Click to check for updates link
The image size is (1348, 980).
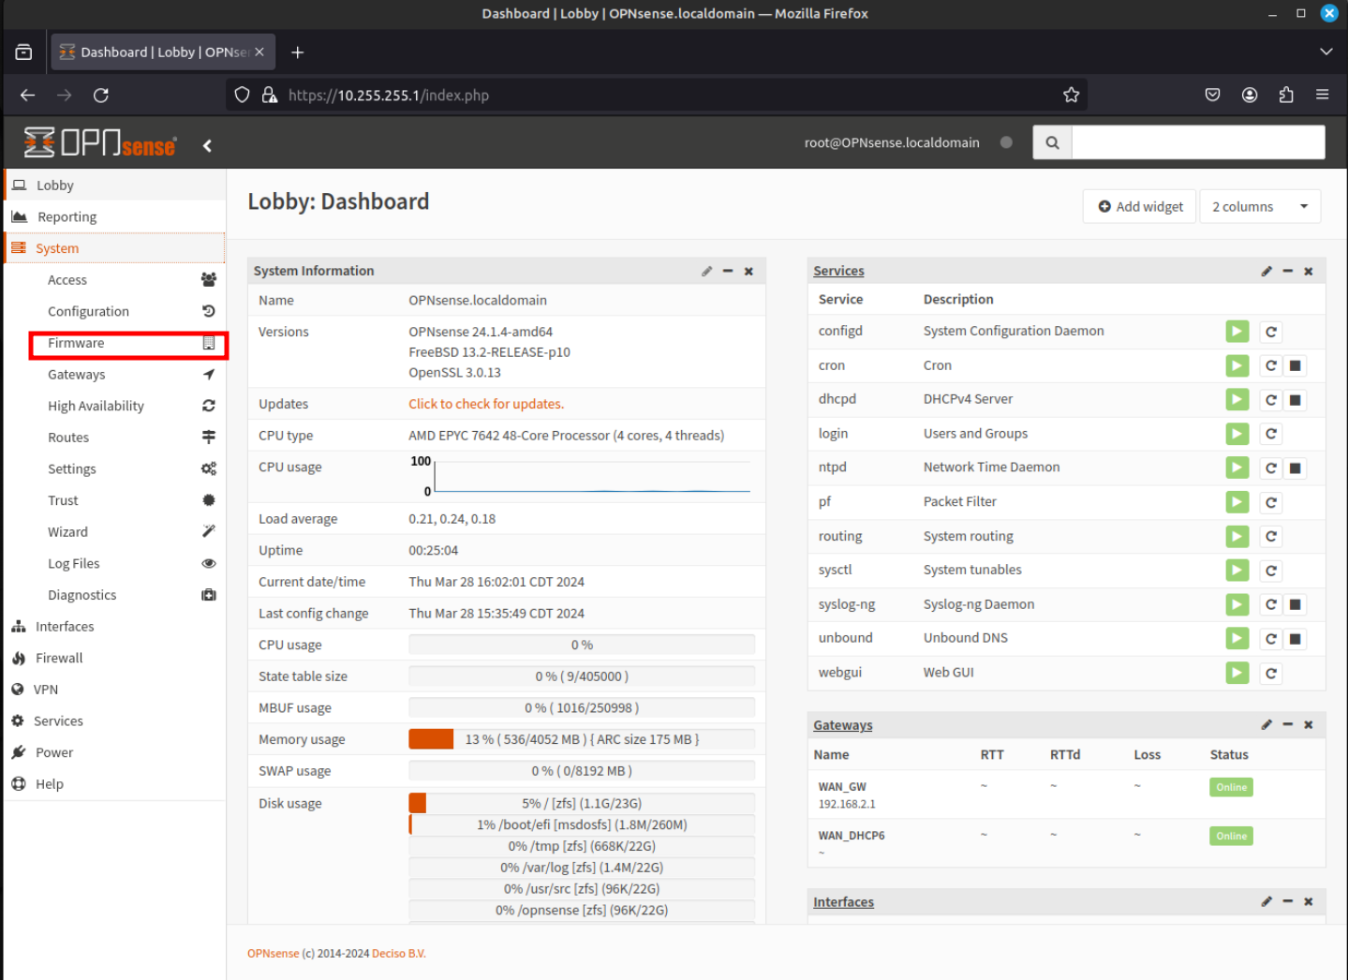pyautogui.click(x=486, y=404)
